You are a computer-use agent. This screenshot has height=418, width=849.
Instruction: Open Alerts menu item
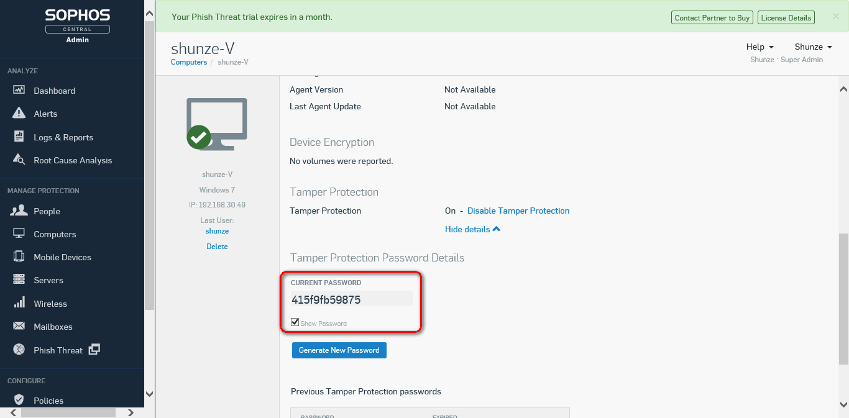point(45,114)
